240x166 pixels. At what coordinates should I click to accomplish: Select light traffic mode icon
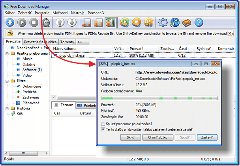point(86,22)
